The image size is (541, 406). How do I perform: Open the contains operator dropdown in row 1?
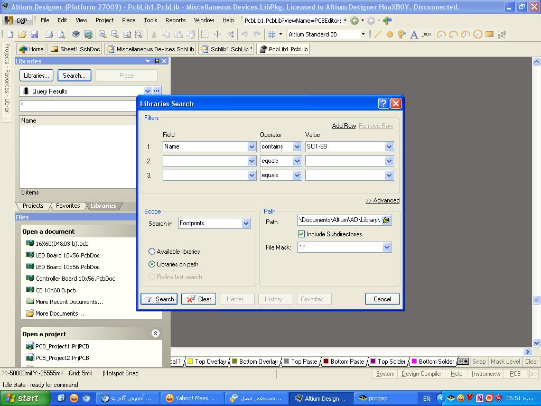click(x=297, y=147)
